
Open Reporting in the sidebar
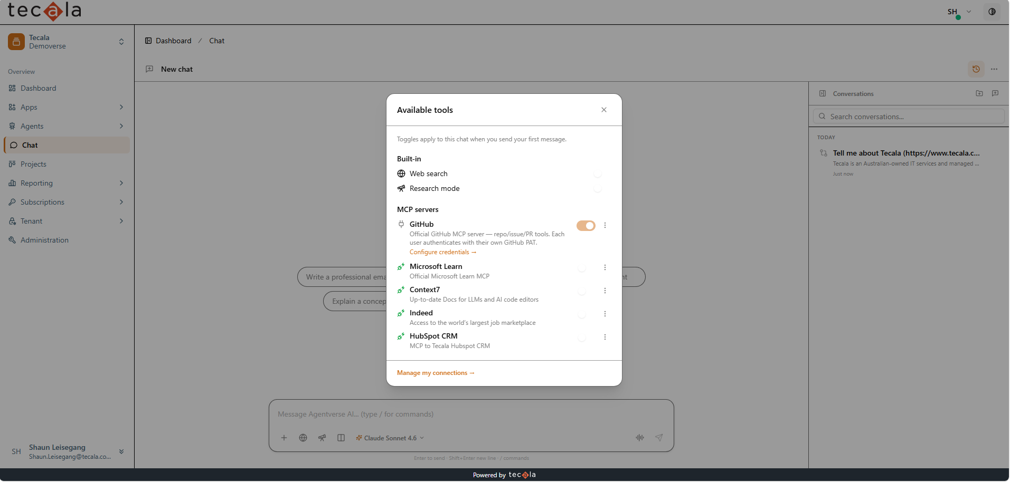[67, 183]
